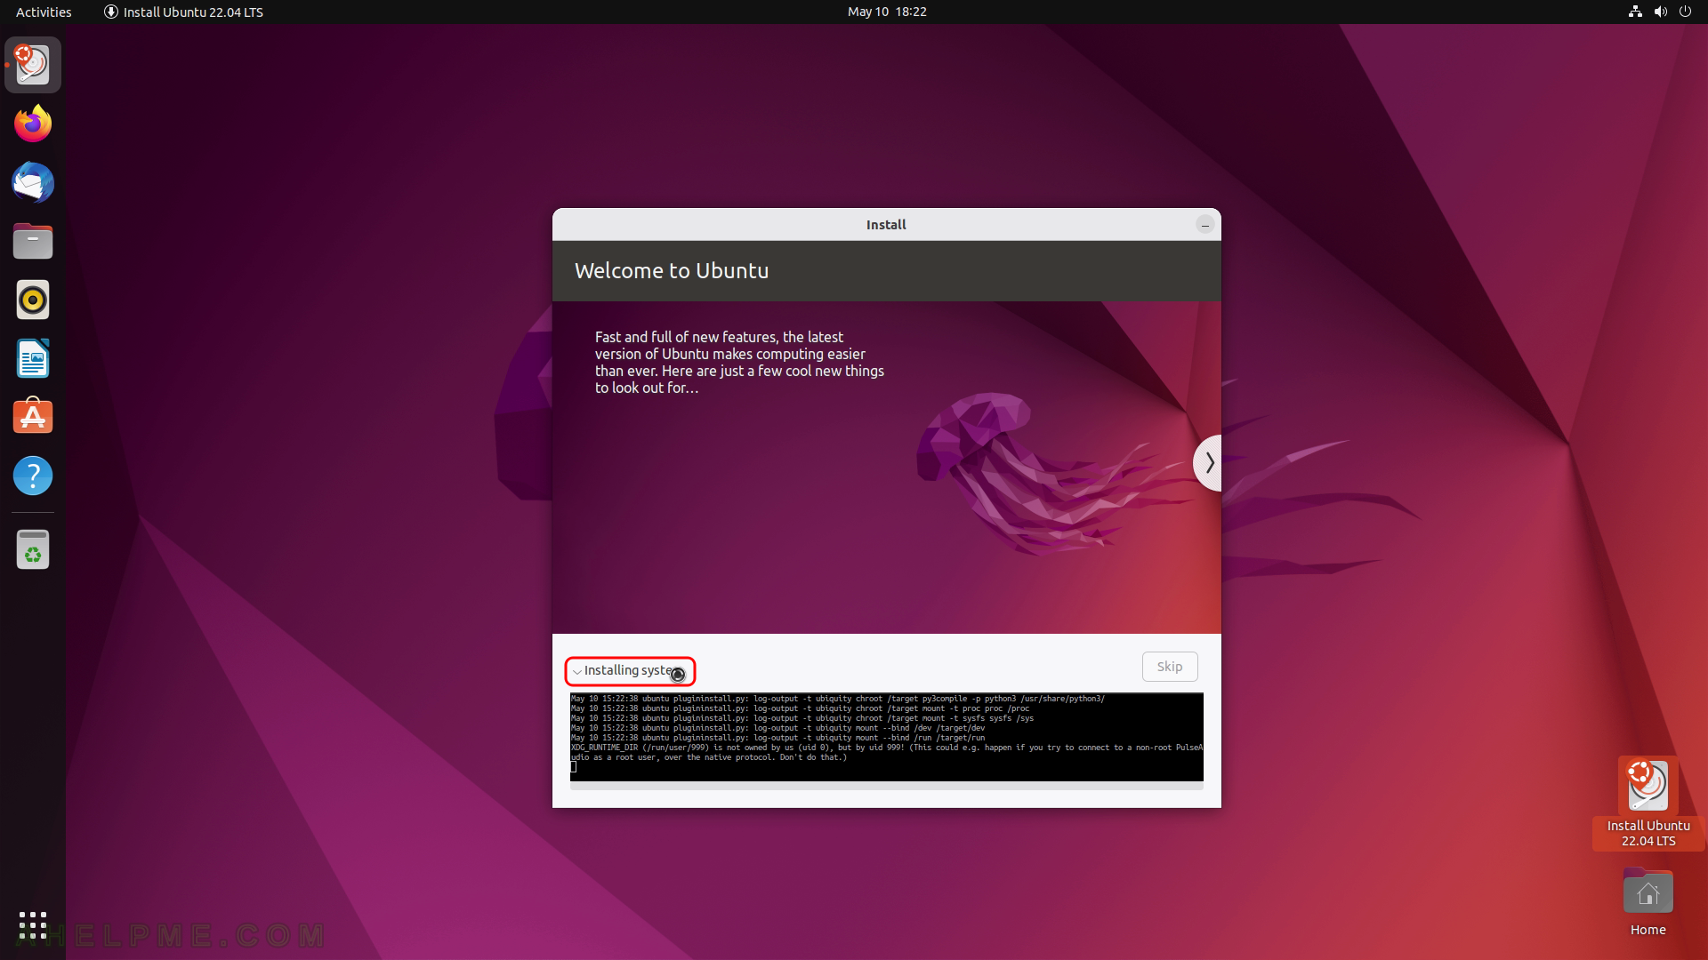Open the Trash in dock
This screenshot has width=1708, height=960.
click(x=33, y=549)
